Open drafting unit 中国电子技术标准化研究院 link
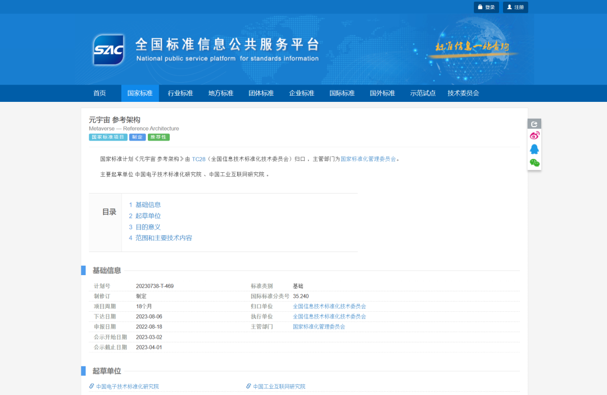The image size is (607, 395). 128,387
